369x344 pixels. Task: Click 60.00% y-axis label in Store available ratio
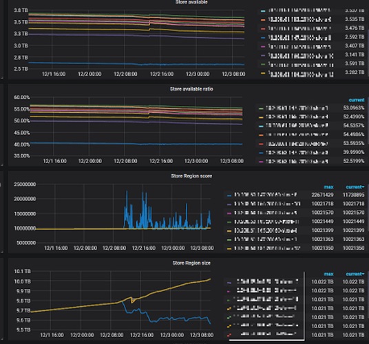21,97
